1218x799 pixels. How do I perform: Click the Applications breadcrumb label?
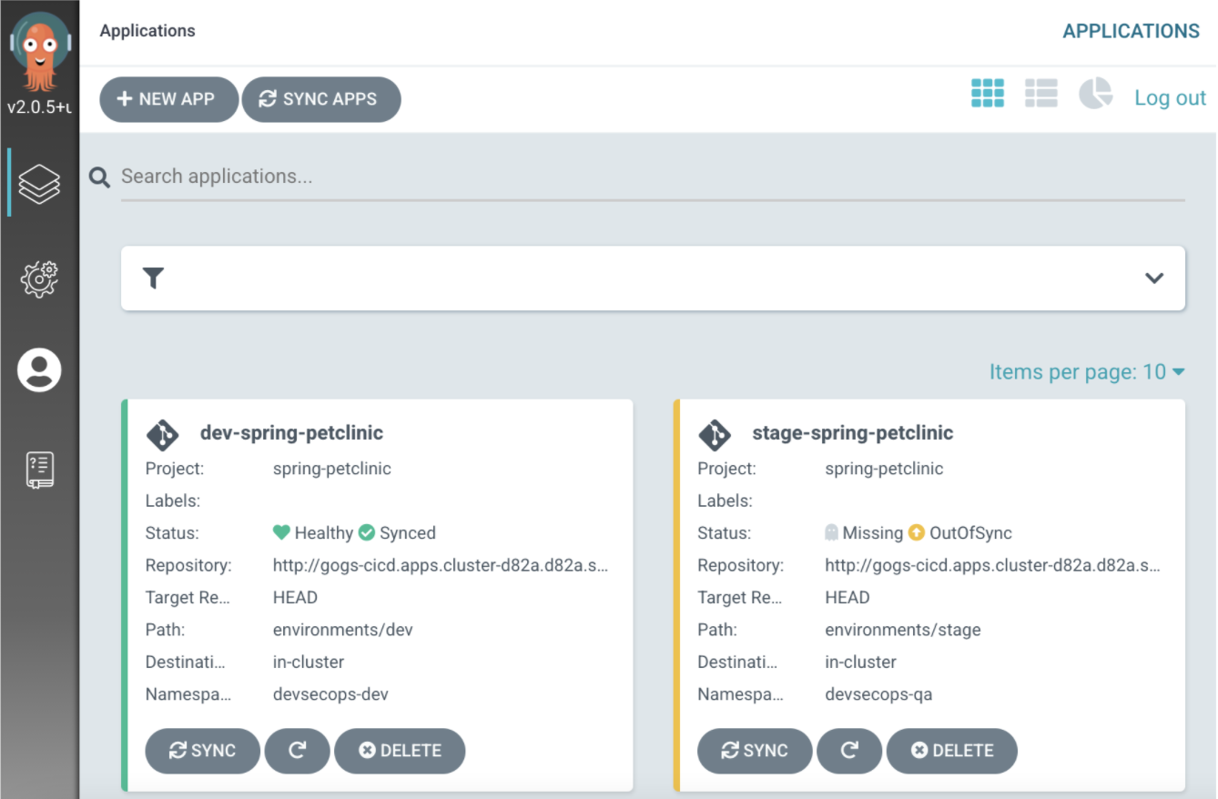click(x=147, y=30)
